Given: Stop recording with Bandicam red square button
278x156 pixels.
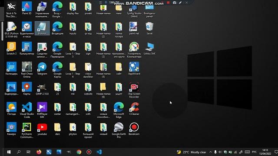Looking at the screenshot, I should [168, 3].
